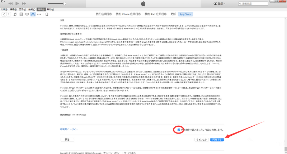Switch to the 我的 iPhone 应用程序 tab
Image resolution: width=287 pixels, height=154 pixels.
(x=128, y=14)
